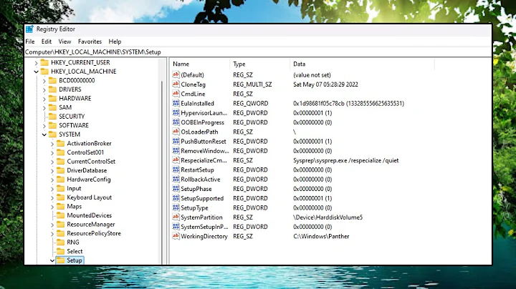Viewport: 516px width, 289px height.
Task: Expand the CurrentControlSet key
Action: pos(52,162)
